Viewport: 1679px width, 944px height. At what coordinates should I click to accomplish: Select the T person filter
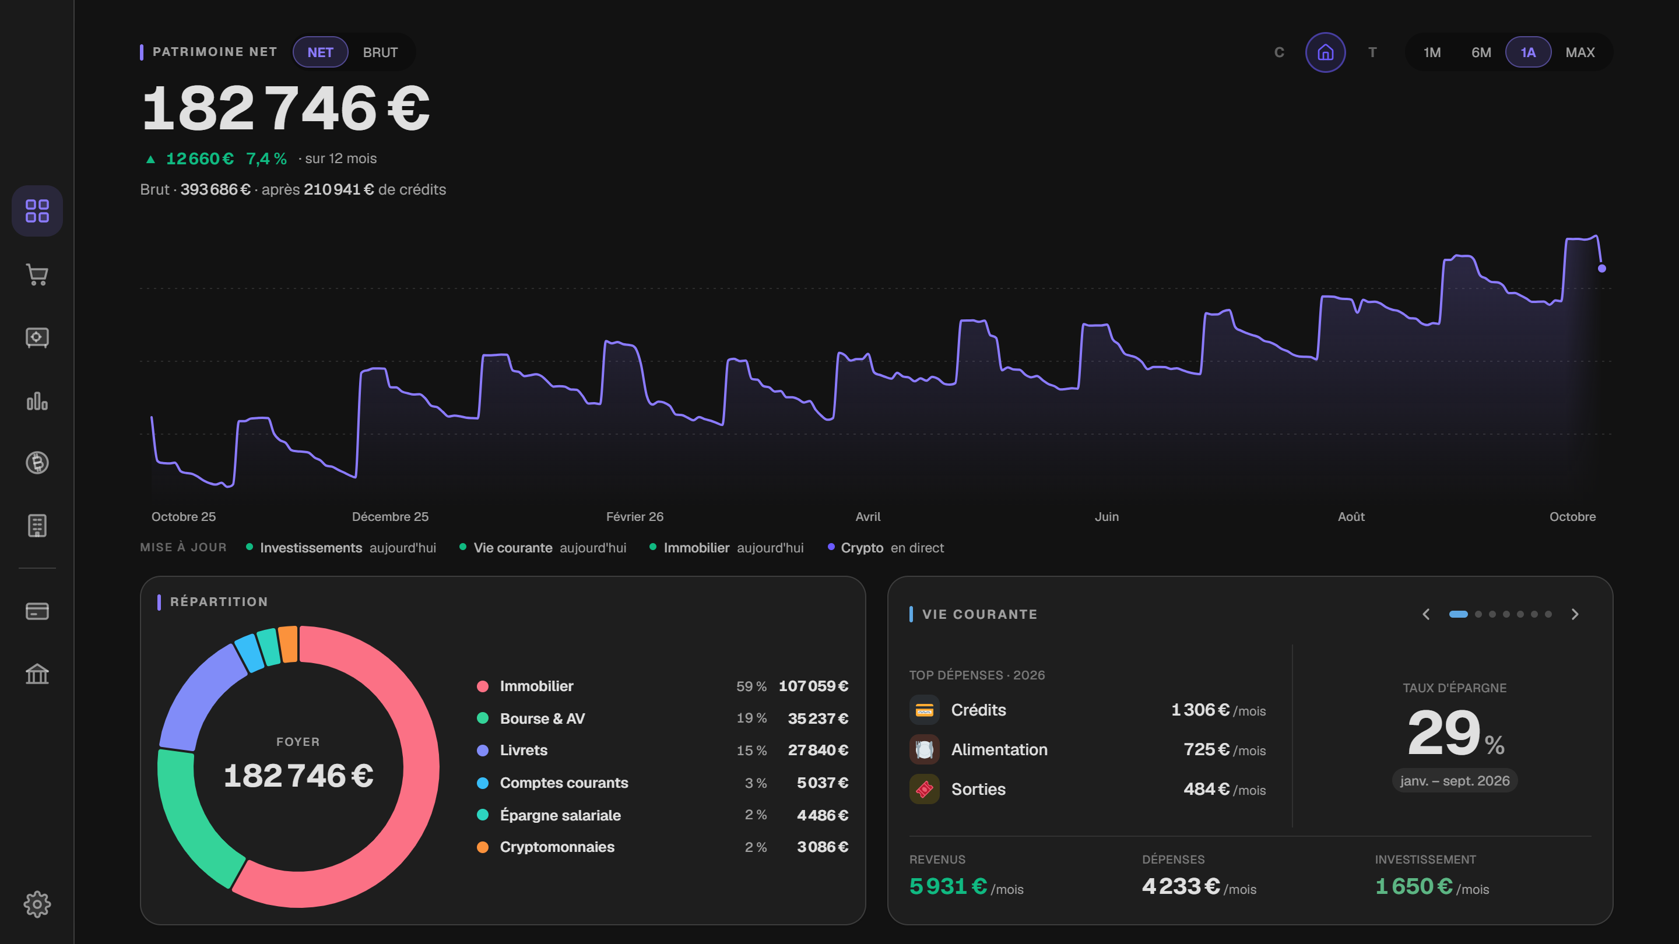pyautogui.click(x=1372, y=52)
